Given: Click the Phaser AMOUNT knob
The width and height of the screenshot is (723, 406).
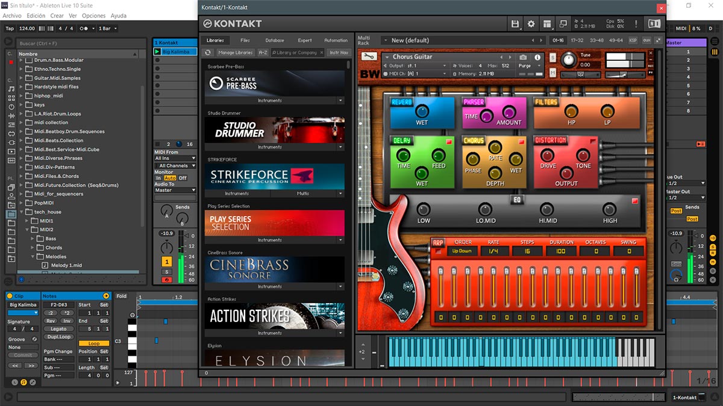Looking at the screenshot, I should tap(509, 112).
